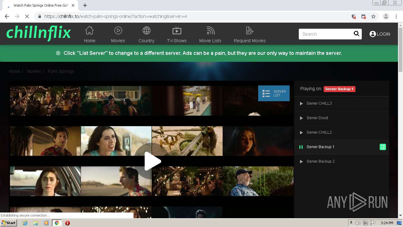Click the search magnifier icon
The height and width of the screenshot is (227, 403).
356,34
